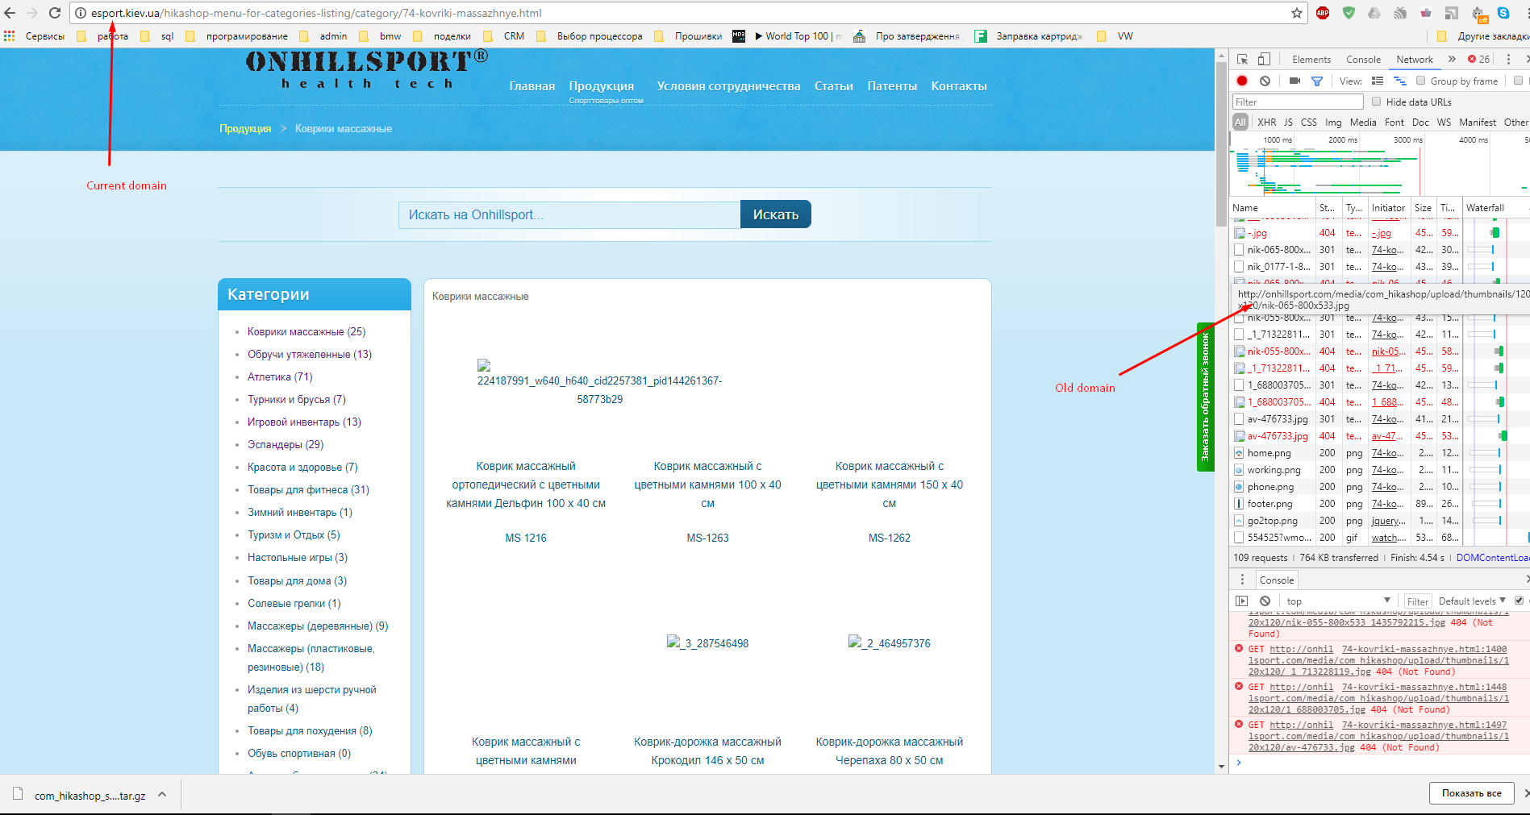This screenshot has height=815, width=1530.
Task: Filter network requests by JS type
Action: pos(1288,123)
